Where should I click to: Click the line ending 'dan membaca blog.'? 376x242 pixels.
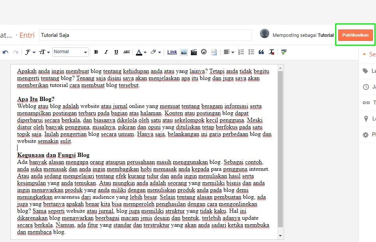(x=41, y=232)
